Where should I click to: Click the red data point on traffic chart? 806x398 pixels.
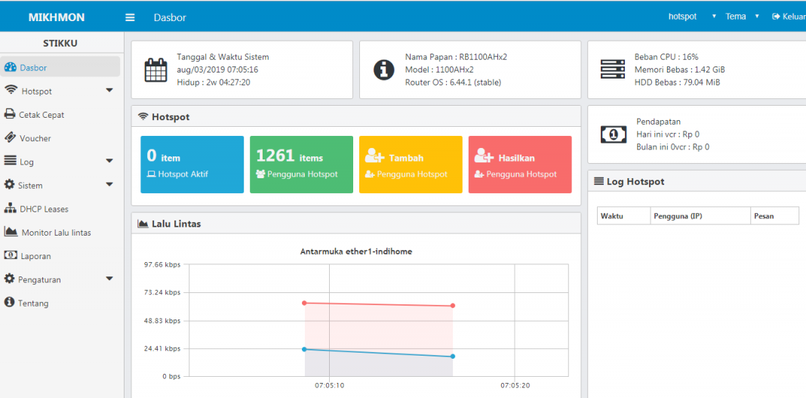click(x=304, y=303)
